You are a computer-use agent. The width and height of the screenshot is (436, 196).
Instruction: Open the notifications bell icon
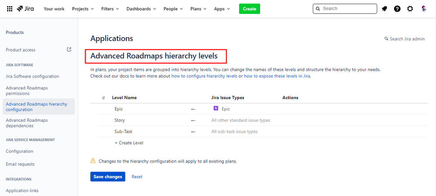pyautogui.click(x=385, y=9)
